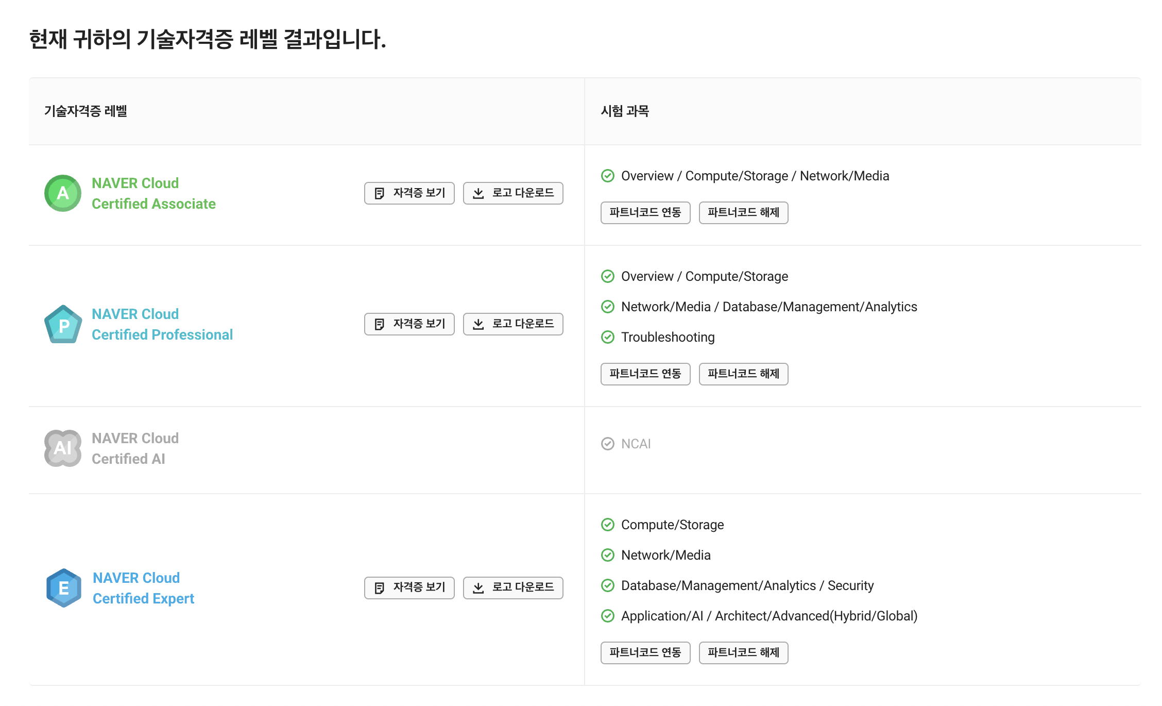
Task: View the Associate certificate (자격증 보기)
Action: [x=409, y=193]
